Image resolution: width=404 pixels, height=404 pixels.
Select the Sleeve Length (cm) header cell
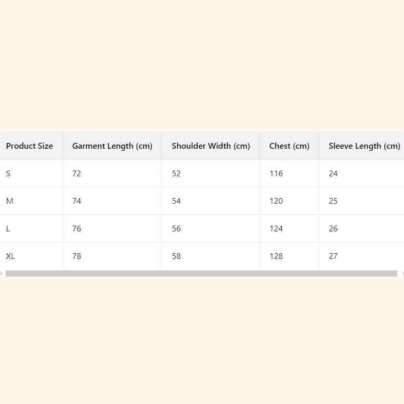[364, 146]
